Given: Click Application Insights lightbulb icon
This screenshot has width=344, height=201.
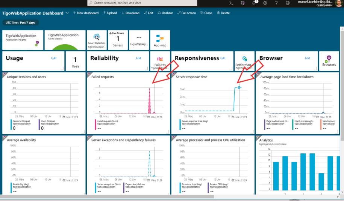Looking at the screenshot, I should 37,43.
